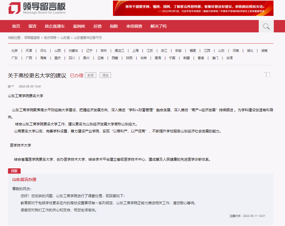Screen dimensions: 285x226
Task: Select 山东 from the province list
Action: tap(221, 50)
